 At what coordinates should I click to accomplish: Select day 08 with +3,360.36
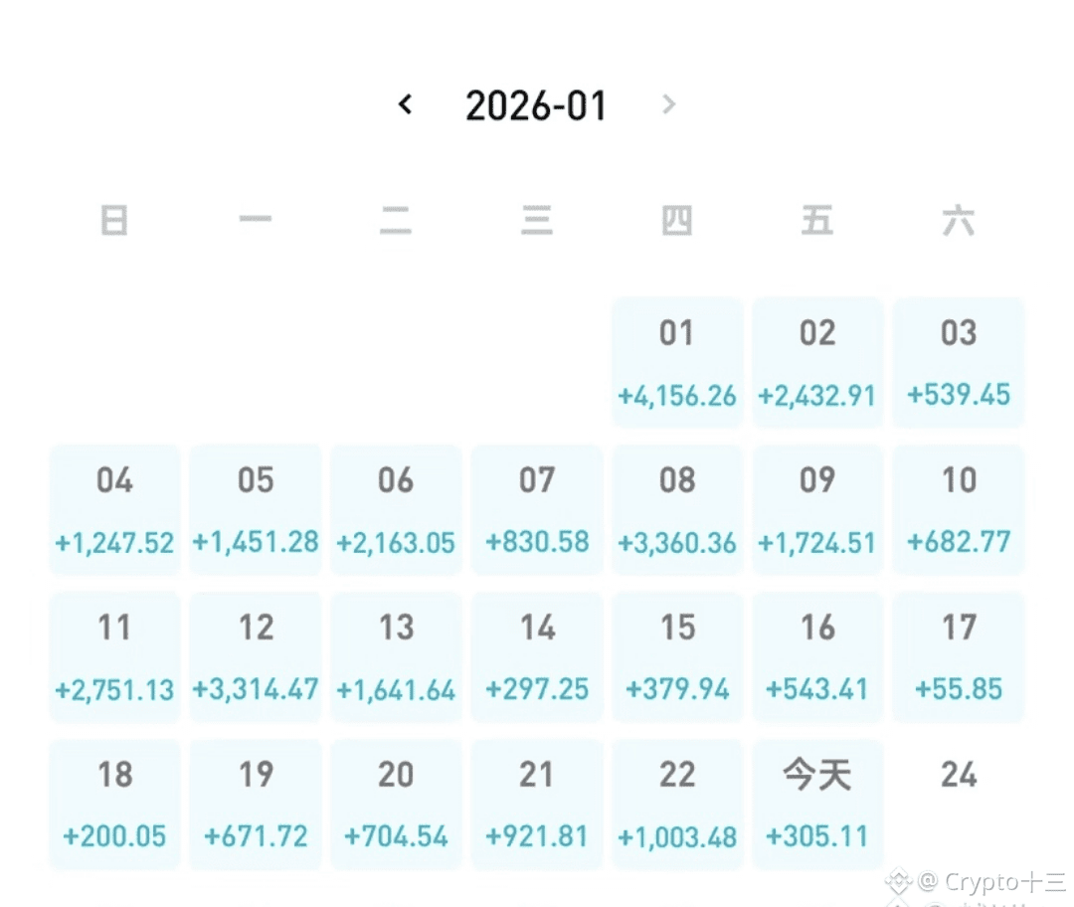tap(677, 510)
